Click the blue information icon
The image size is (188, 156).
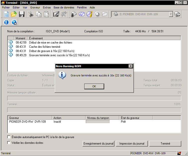(6, 22)
